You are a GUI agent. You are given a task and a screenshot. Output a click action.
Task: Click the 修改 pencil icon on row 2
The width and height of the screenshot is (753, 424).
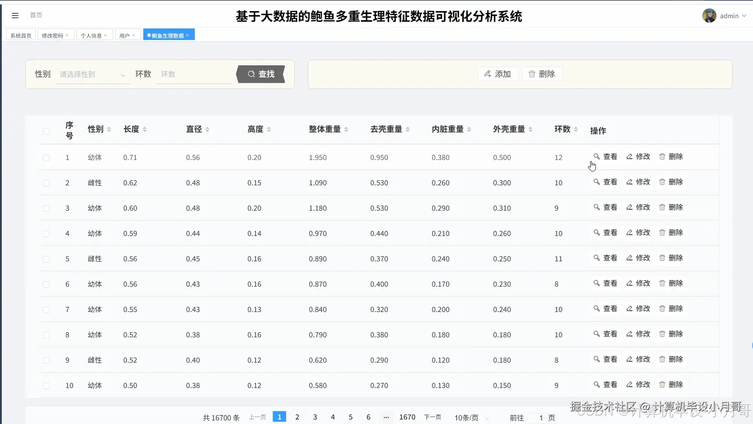pos(629,182)
